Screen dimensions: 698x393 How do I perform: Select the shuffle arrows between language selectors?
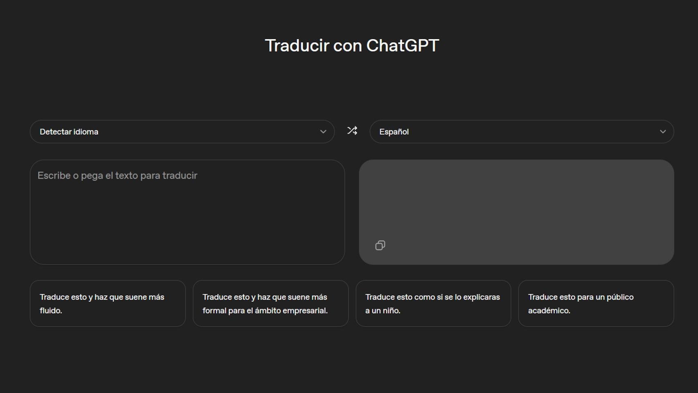(x=352, y=131)
